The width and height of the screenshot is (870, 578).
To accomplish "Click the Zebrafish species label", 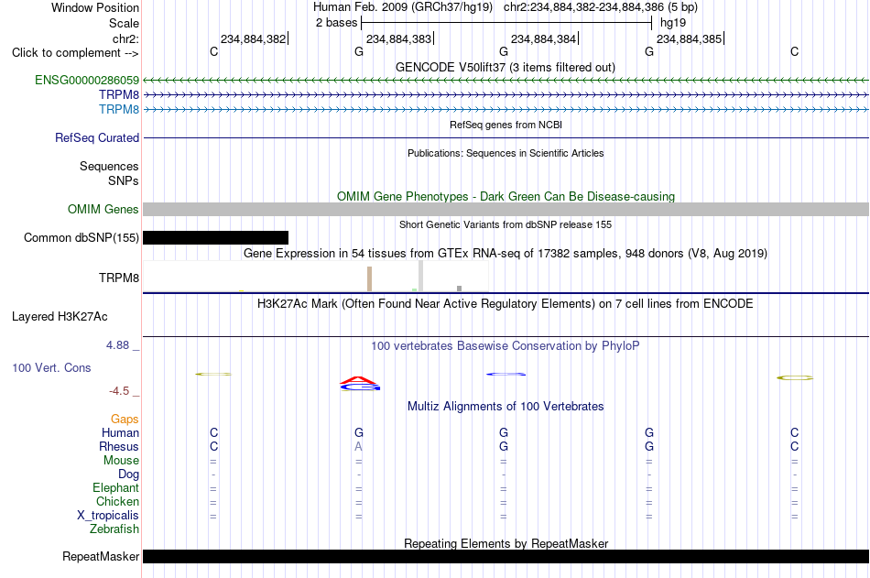I will coord(114,529).
